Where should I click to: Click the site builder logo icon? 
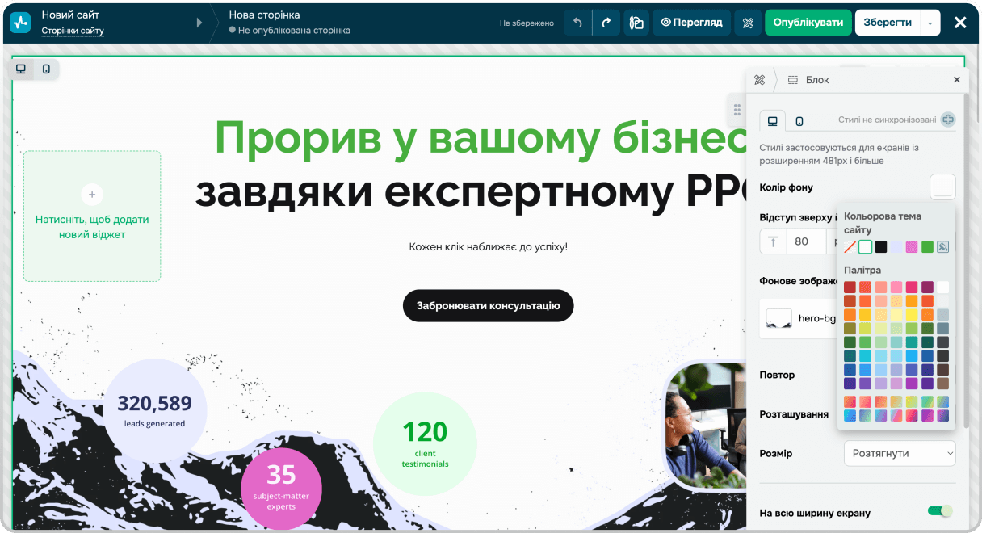coord(20,23)
